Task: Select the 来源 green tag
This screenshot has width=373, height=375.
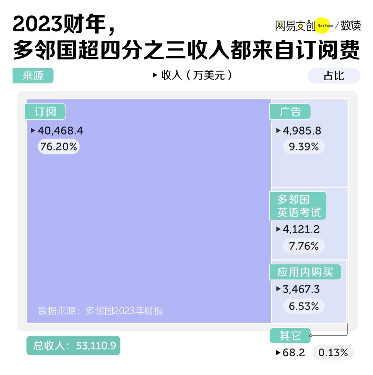Action: pyautogui.click(x=33, y=76)
